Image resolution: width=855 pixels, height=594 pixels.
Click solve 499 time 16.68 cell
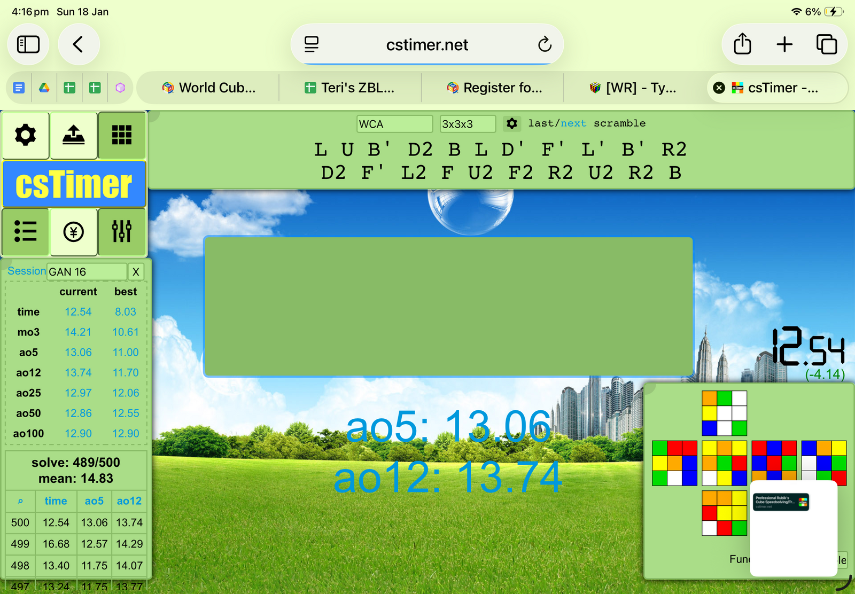pyautogui.click(x=56, y=544)
